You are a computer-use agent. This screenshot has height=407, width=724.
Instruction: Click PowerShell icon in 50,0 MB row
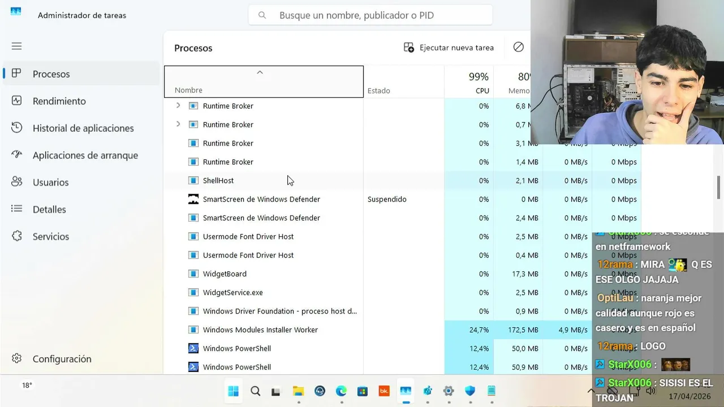click(193, 348)
